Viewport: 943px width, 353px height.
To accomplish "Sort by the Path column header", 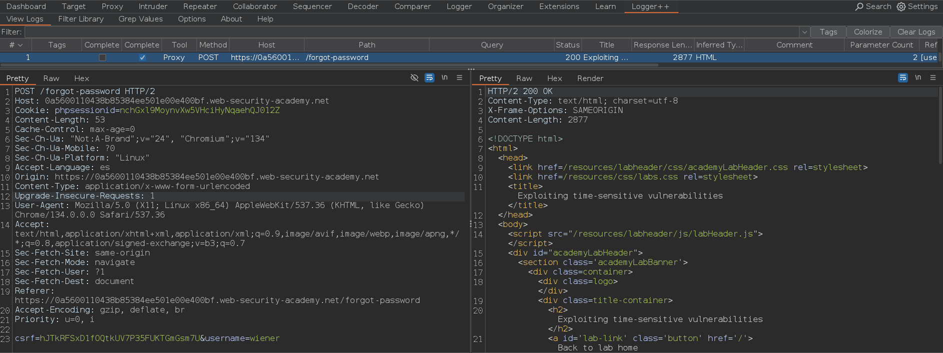I will click(x=367, y=45).
